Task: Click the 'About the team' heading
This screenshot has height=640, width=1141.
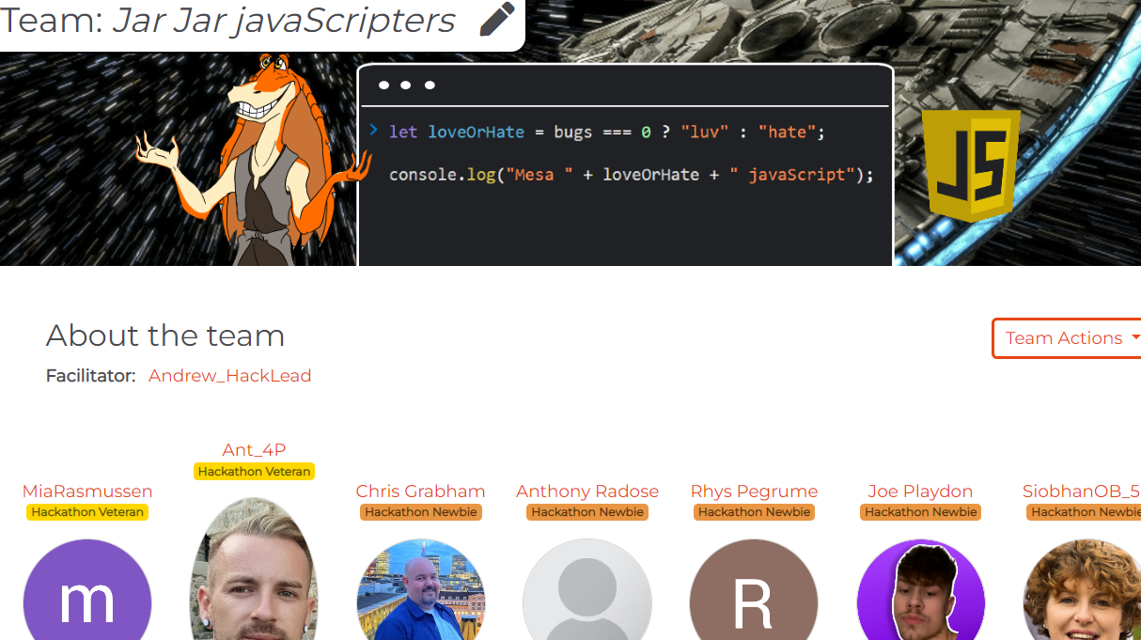Action: tap(165, 336)
